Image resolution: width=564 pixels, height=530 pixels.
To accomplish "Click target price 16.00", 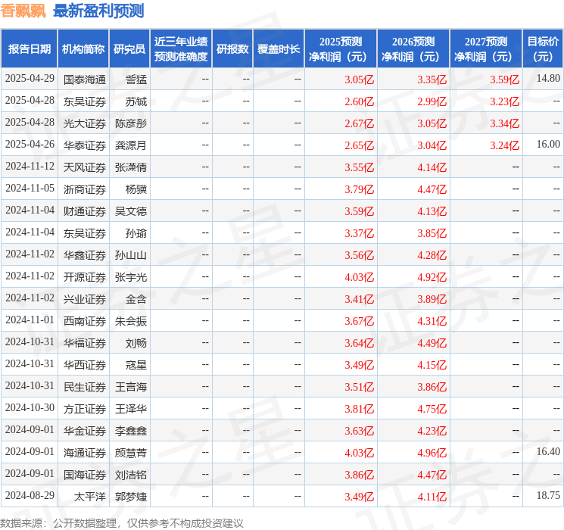I will click(x=548, y=145).
